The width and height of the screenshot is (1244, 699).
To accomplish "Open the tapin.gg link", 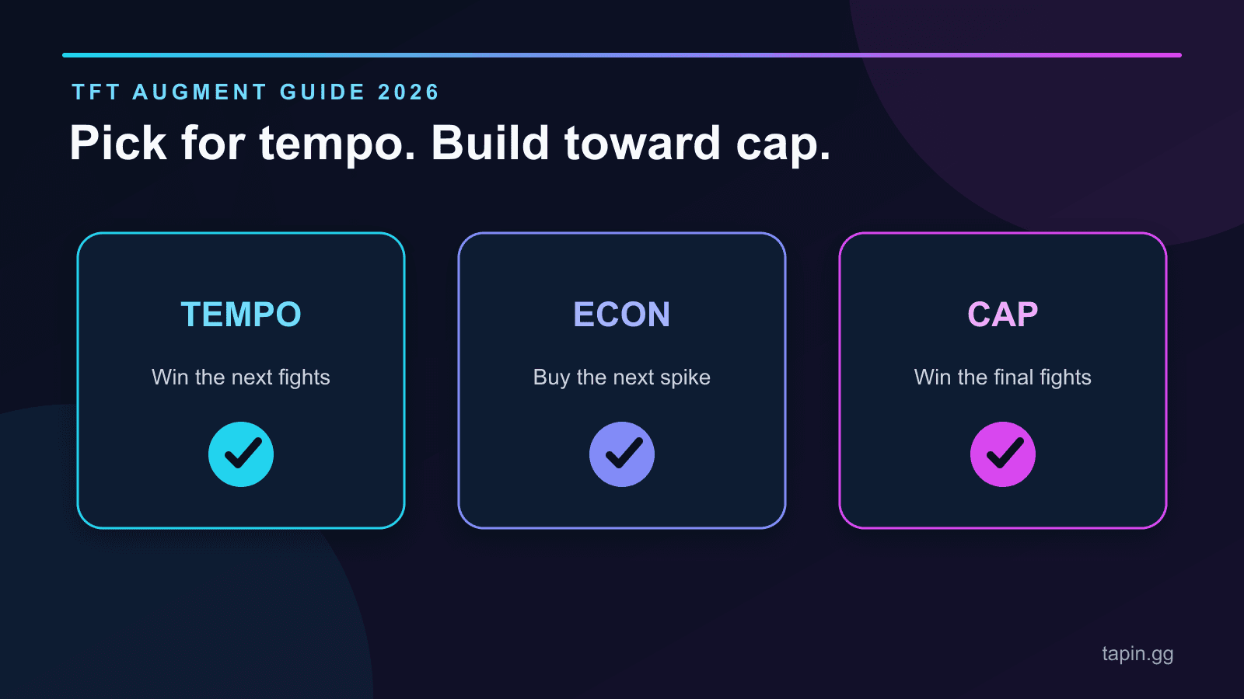I will point(1137,654).
